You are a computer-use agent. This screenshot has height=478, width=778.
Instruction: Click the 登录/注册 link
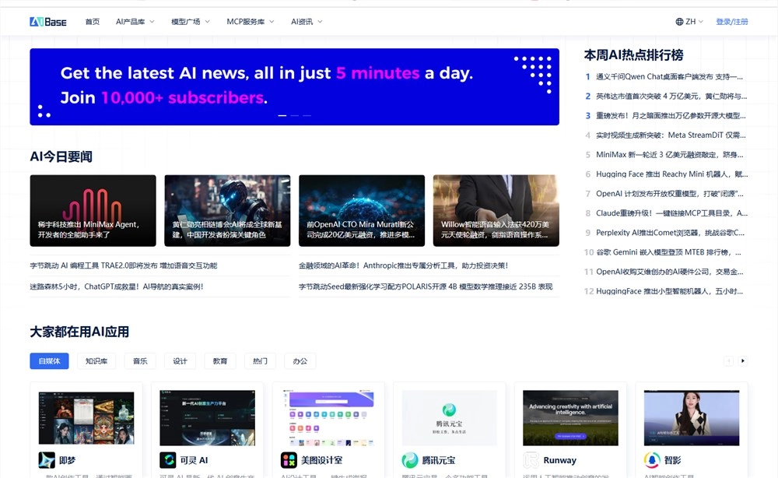[x=732, y=21]
